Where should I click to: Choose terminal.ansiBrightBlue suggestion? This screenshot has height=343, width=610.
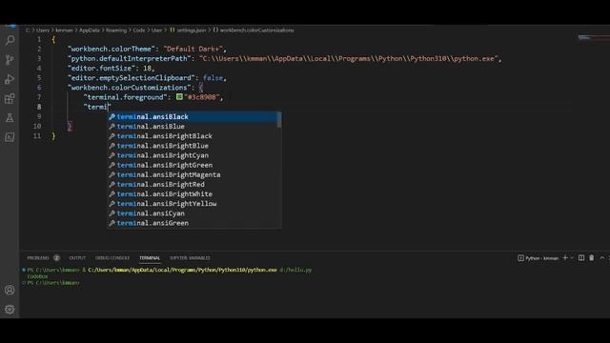[193, 146]
